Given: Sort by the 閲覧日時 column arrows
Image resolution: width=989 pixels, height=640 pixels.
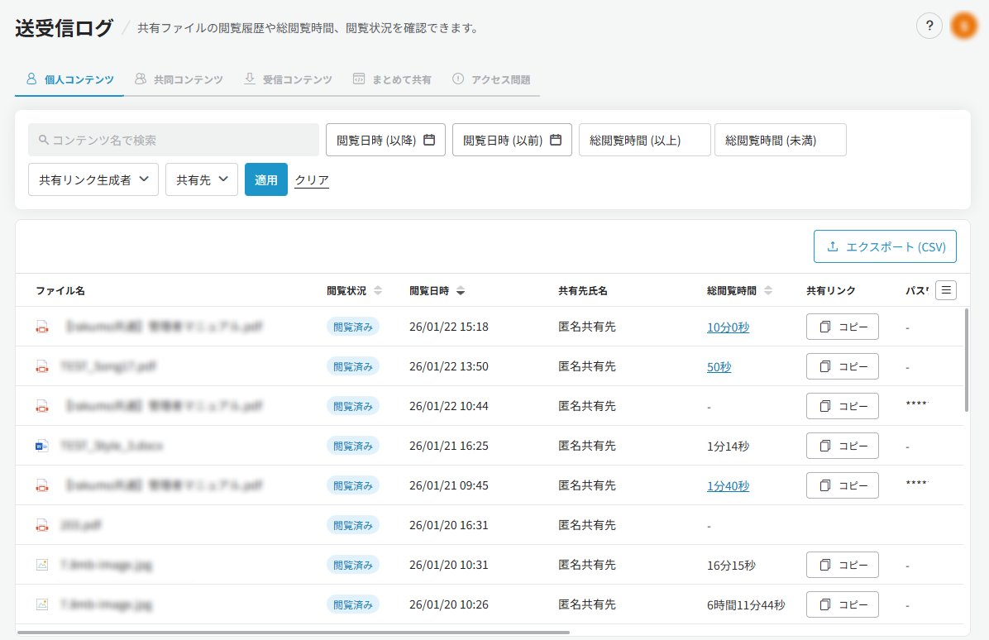Looking at the screenshot, I should click(461, 290).
